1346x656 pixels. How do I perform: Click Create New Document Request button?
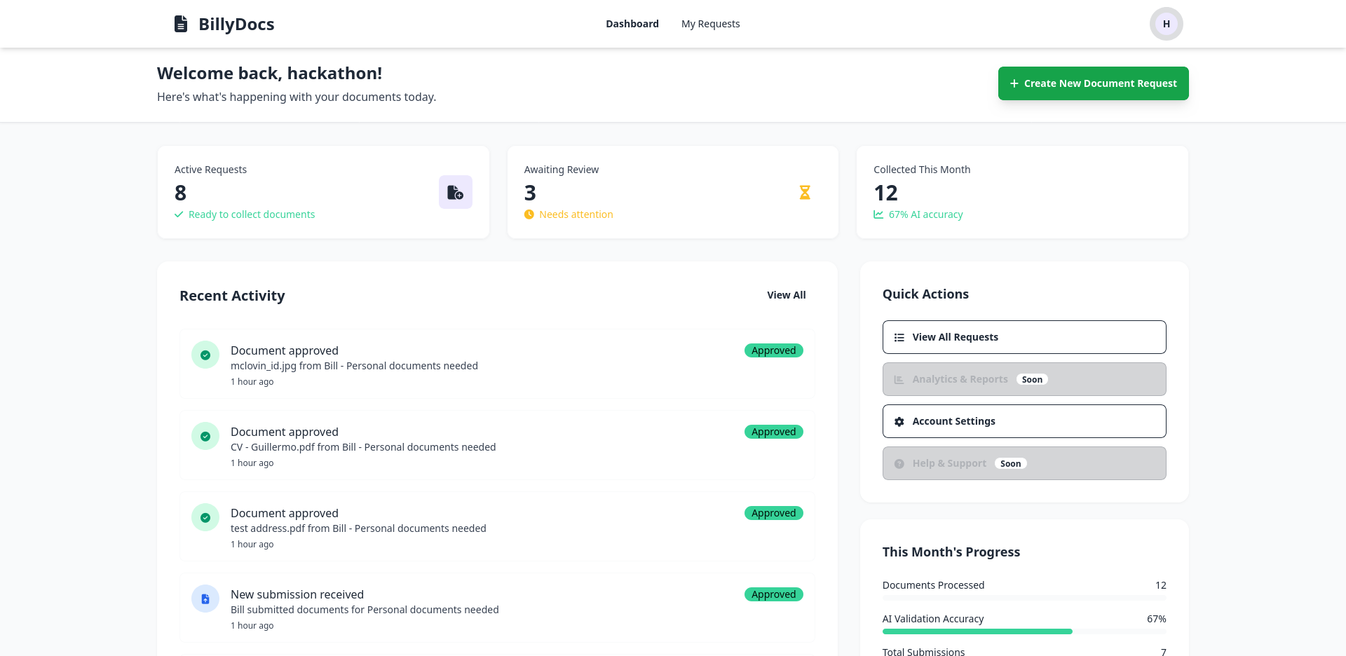coord(1094,83)
